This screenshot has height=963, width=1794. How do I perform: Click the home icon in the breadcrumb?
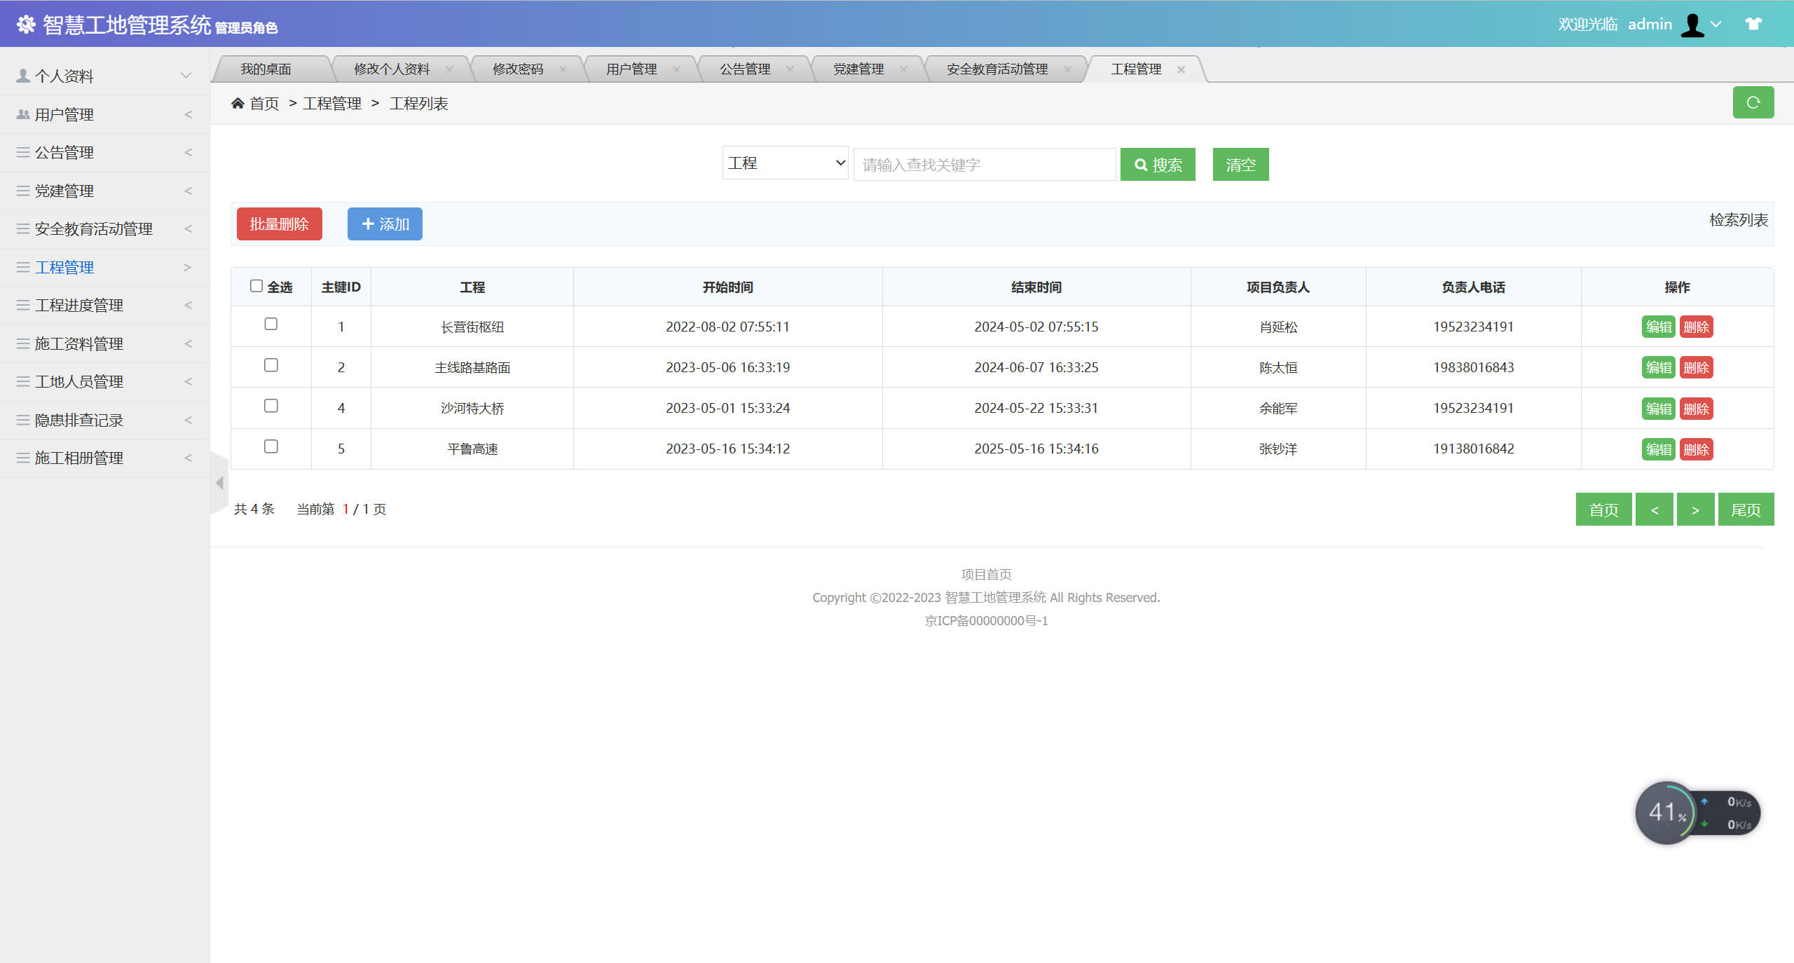coord(238,103)
